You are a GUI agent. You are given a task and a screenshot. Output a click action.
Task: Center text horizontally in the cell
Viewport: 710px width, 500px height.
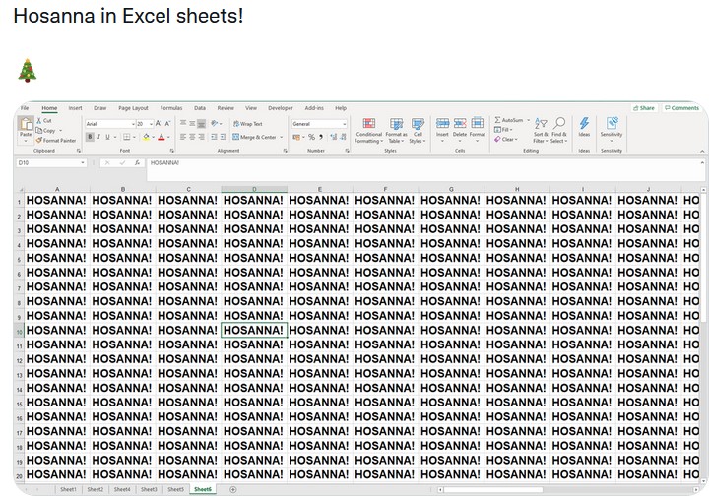[192, 137]
